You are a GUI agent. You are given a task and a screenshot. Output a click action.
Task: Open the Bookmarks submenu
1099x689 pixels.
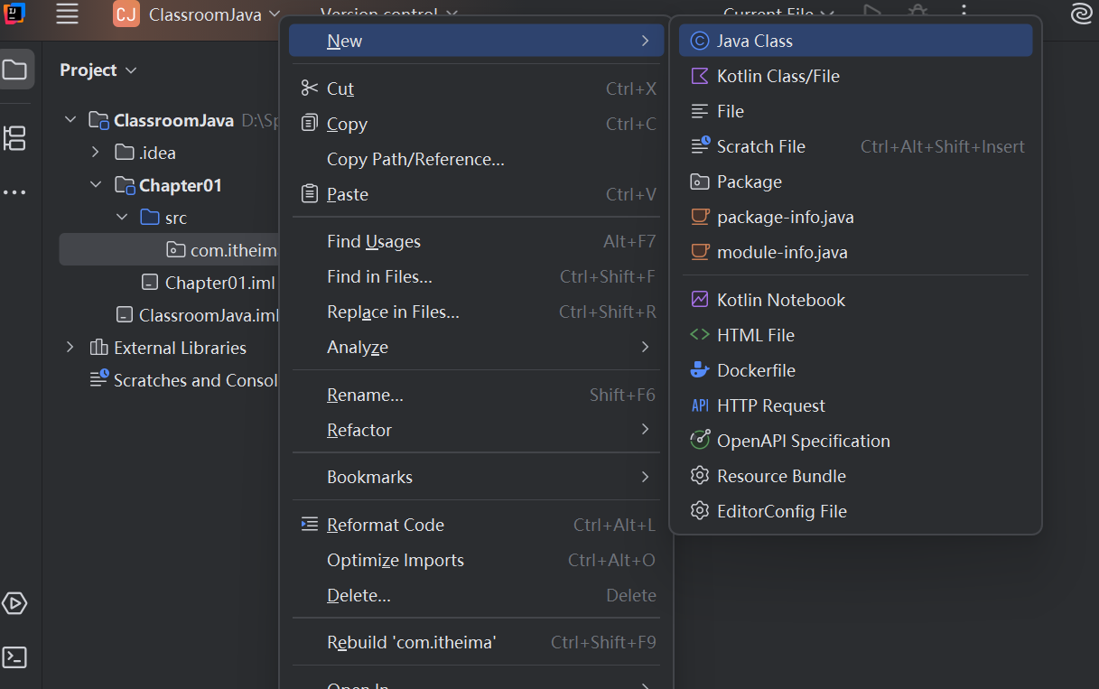point(476,477)
